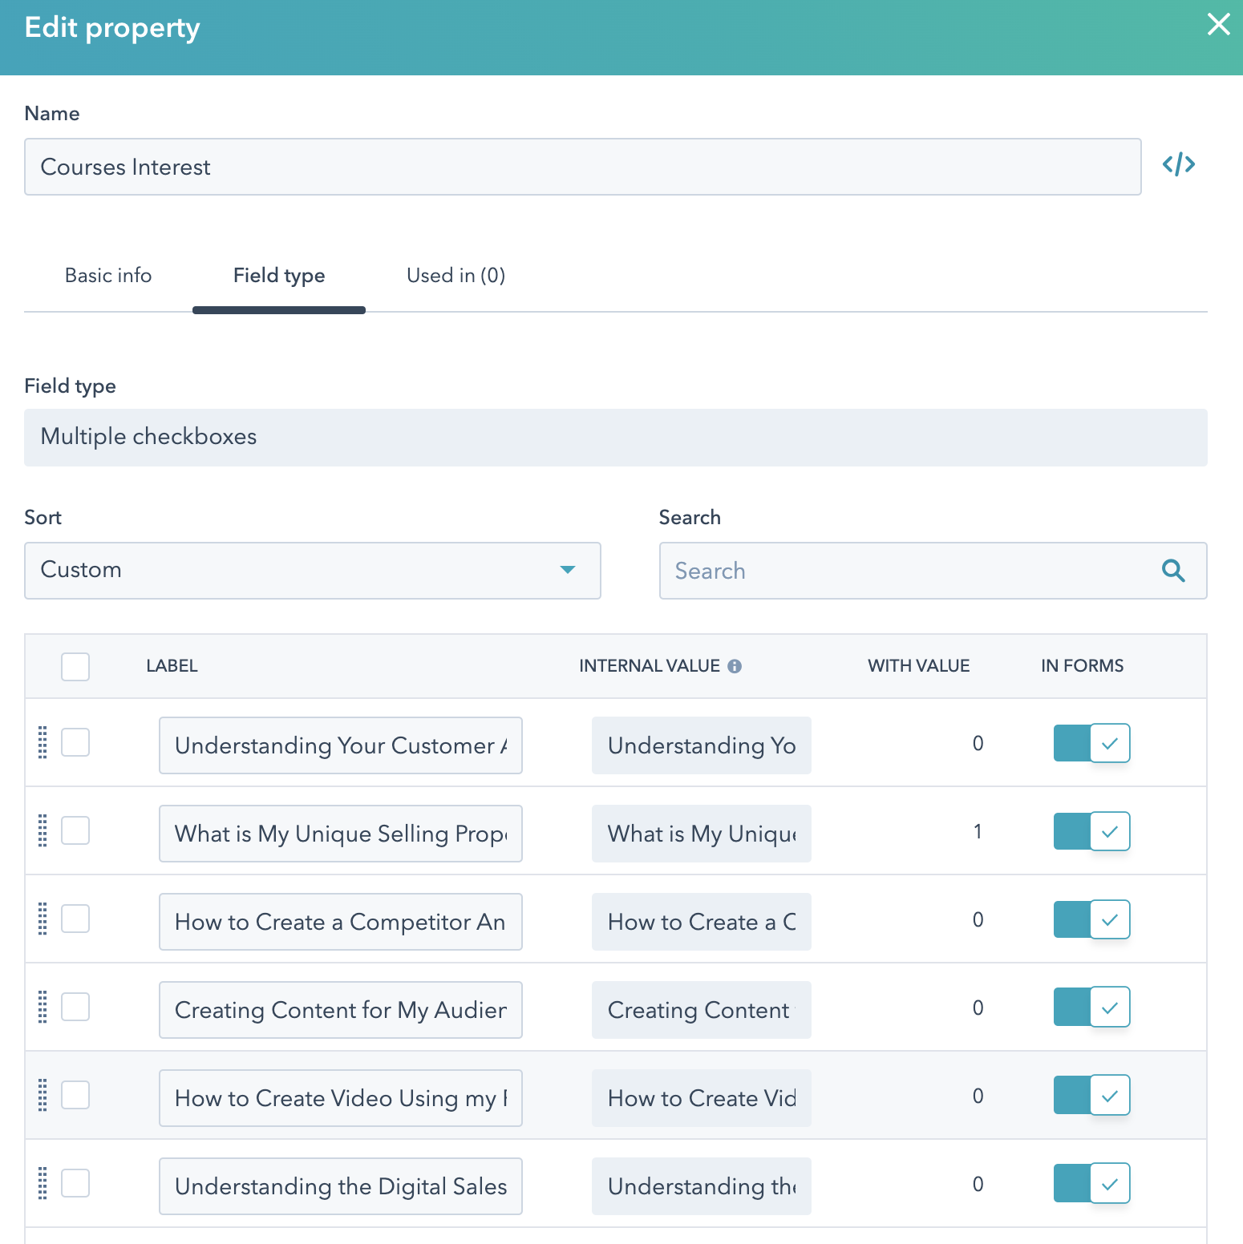Click the Internal Value info icon
This screenshot has width=1243, height=1244.
735,666
